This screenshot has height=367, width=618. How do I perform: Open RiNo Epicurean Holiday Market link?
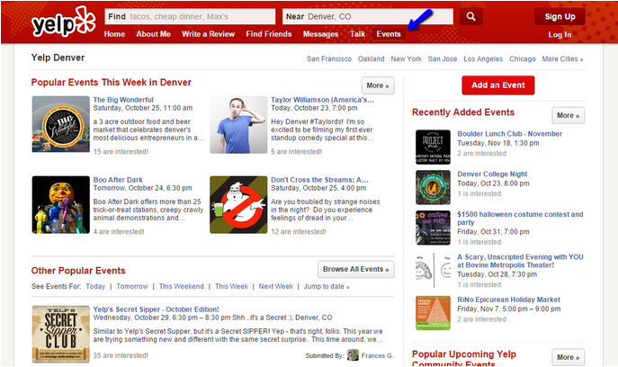pos(508,300)
